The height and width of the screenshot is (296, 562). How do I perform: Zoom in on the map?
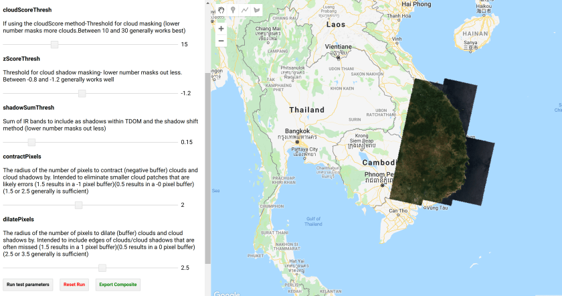coord(221,29)
